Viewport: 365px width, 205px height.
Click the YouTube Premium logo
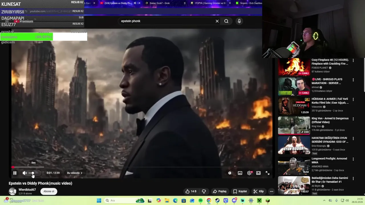(x=24, y=21)
